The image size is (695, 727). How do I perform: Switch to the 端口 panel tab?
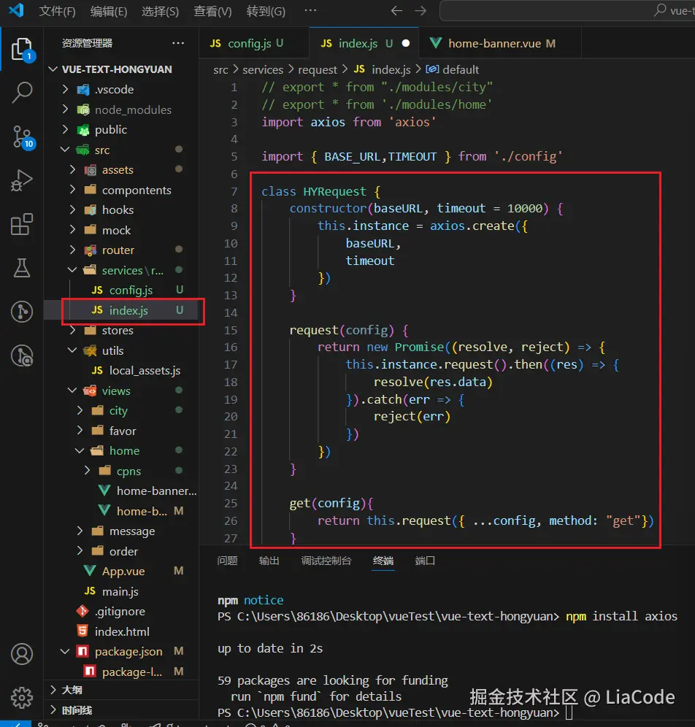pos(425,561)
